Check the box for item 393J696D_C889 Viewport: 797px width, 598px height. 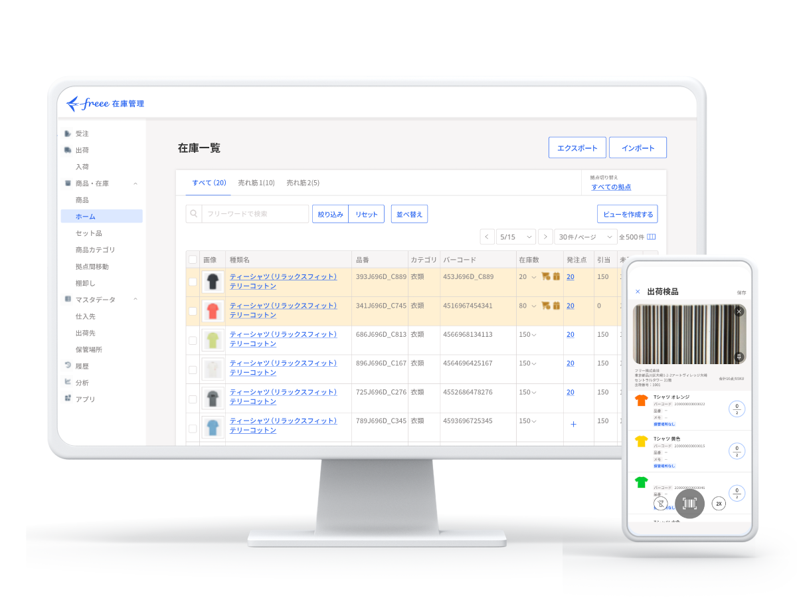tap(193, 282)
